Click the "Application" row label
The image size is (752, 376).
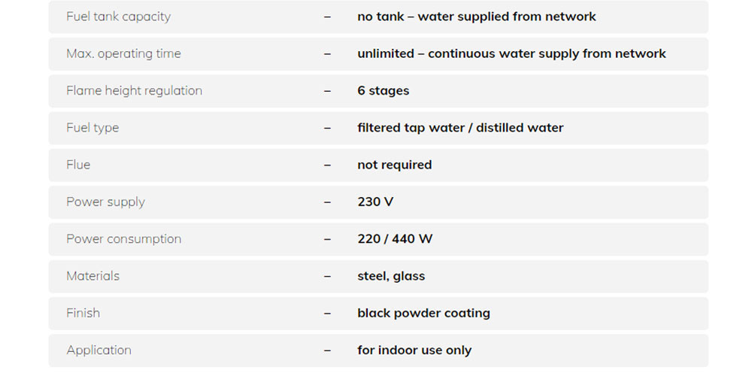tap(99, 350)
